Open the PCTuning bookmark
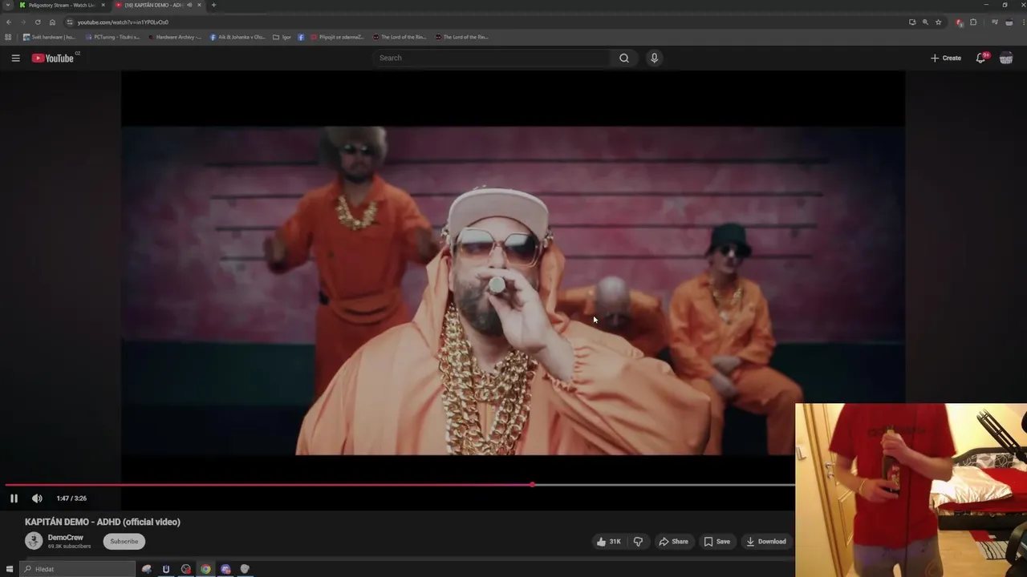Image resolution: width=1027 pixels, height=577 pixels. (x=112, y=37)
